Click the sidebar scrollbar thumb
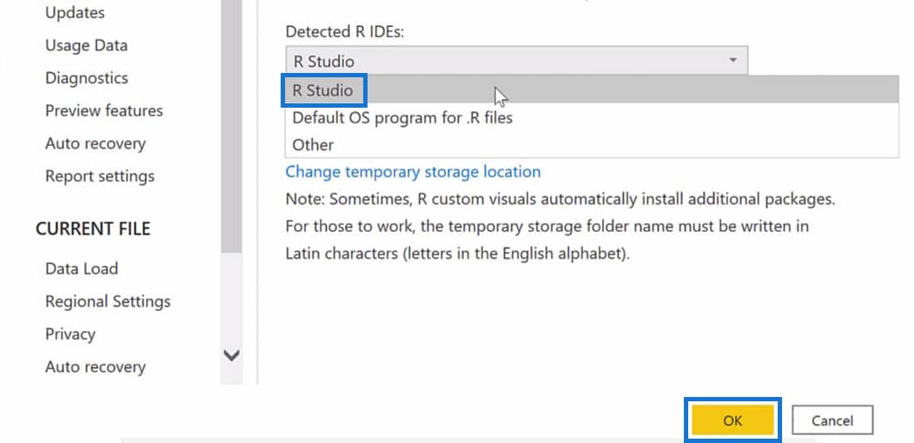This screenshot has height=443, width=915. pyautogui.click(x=232, y=125)
